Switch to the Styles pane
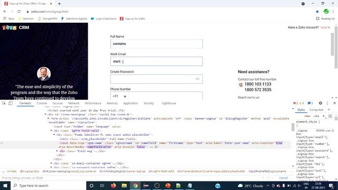 [301, 110]
